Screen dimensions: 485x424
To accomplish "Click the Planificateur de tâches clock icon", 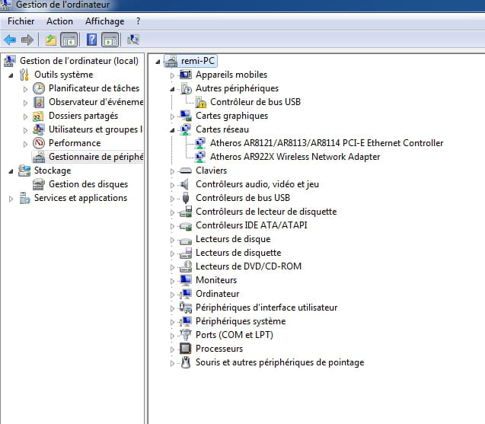I will click(39, 88).
